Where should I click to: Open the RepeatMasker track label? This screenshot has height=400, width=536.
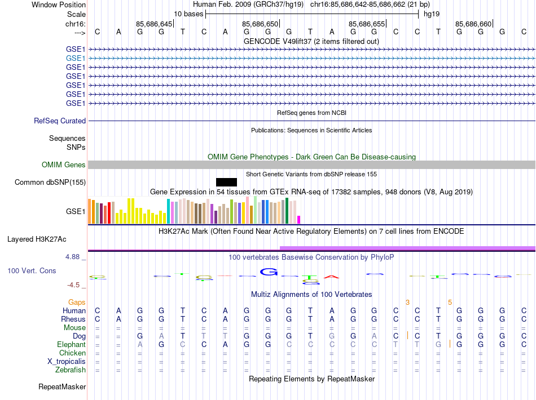(62, 387)
